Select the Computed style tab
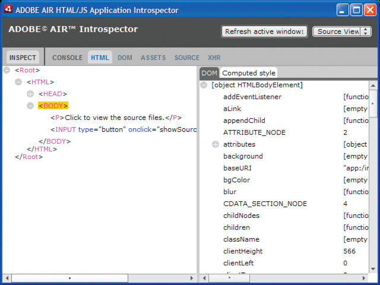The image size is (380, 285). [249, 73]
